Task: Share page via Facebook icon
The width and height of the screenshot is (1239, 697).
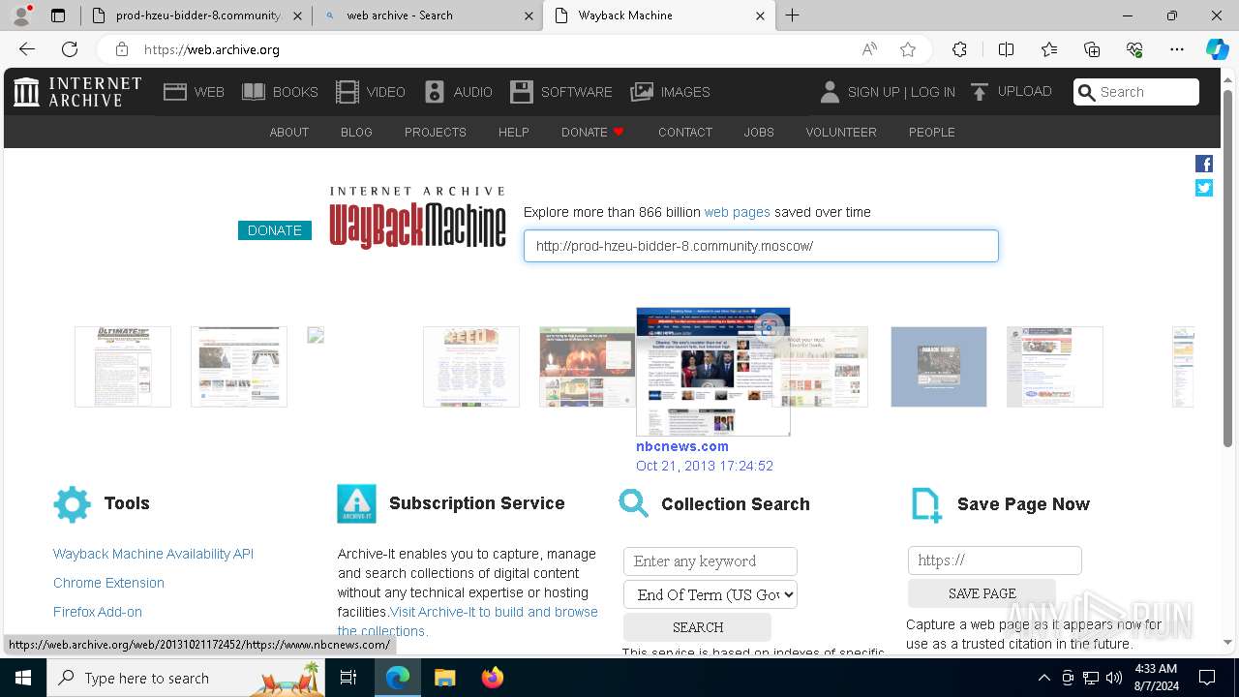Action: tap(1204, 164)
